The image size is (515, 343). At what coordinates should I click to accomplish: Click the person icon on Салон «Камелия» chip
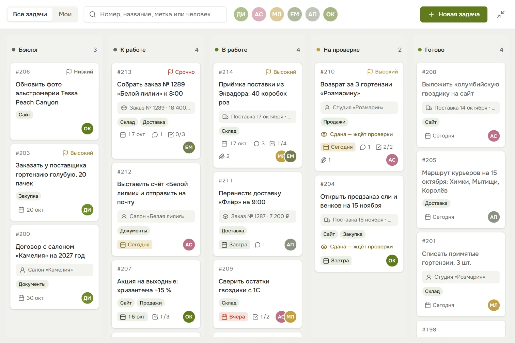(22, 270)
